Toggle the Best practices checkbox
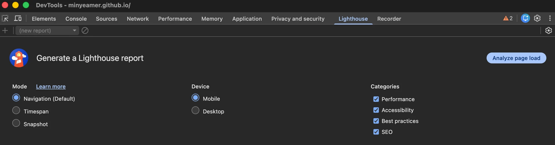 376,121
